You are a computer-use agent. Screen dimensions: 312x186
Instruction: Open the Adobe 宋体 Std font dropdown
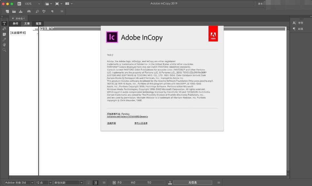[32, 183]
